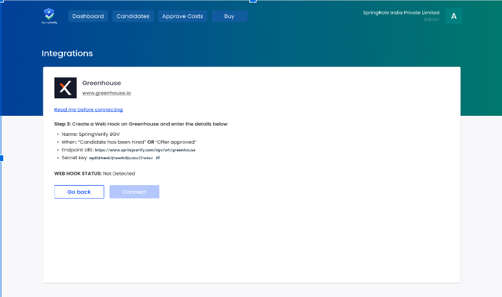Click the Greenhouse integration logo
The height and width of the screenshot is (297, 502).
tap(65, 87)
